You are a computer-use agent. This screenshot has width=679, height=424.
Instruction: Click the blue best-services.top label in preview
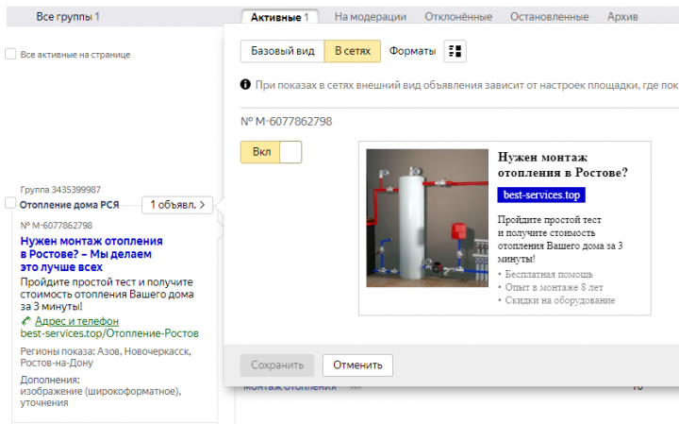(541, 195)
